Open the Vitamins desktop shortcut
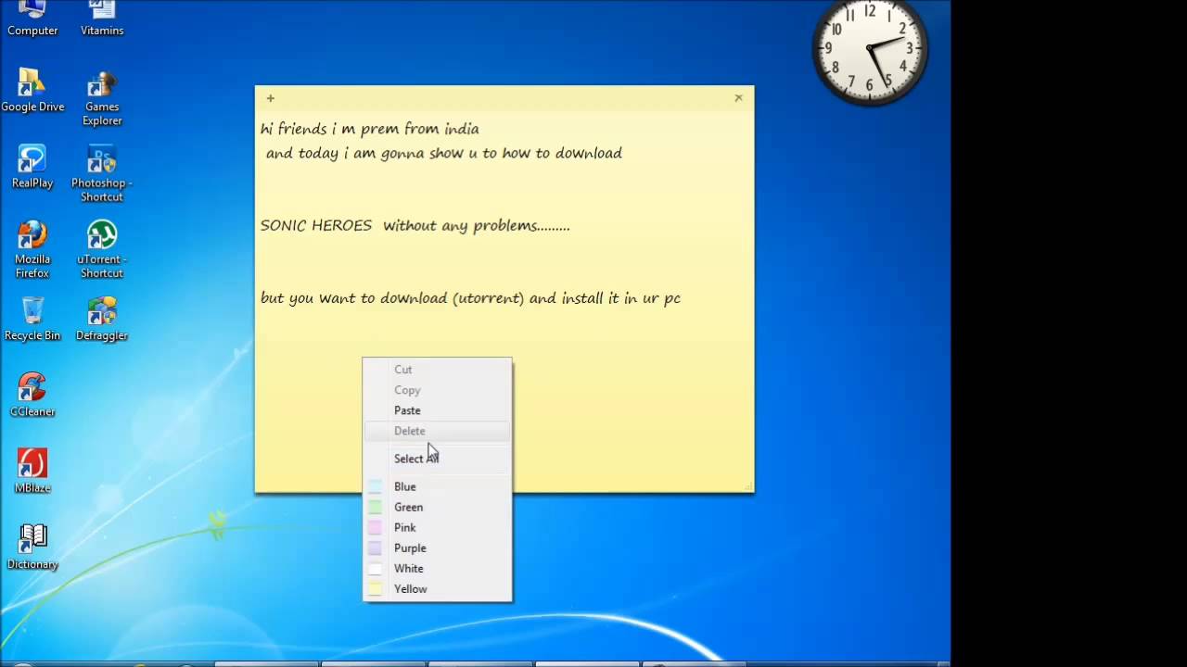 [102, 17]
